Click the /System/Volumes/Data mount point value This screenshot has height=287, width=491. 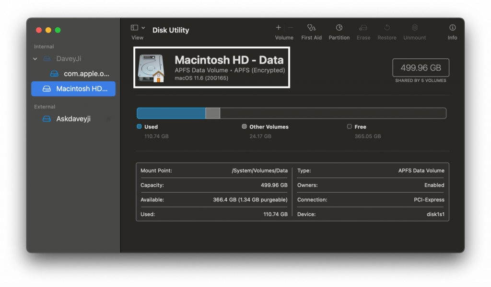click(259, 170)
